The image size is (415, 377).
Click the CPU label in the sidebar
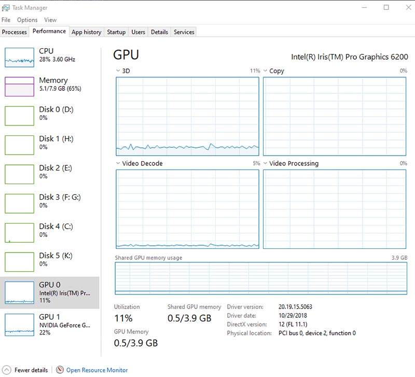coord(46,51)
